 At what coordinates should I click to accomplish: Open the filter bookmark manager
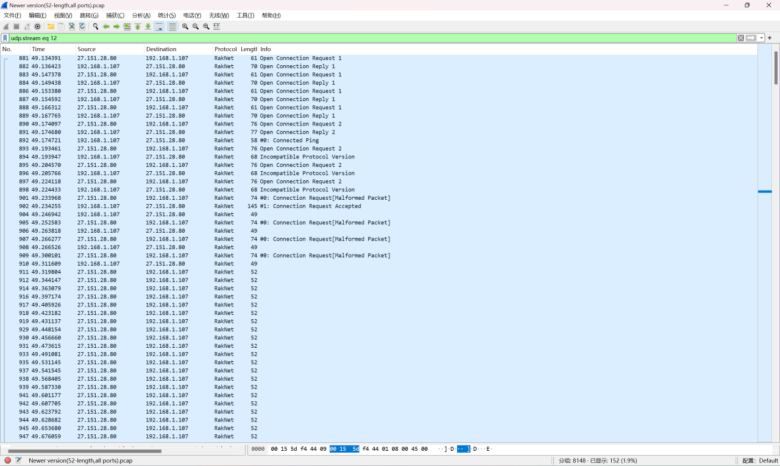[5, 38]
